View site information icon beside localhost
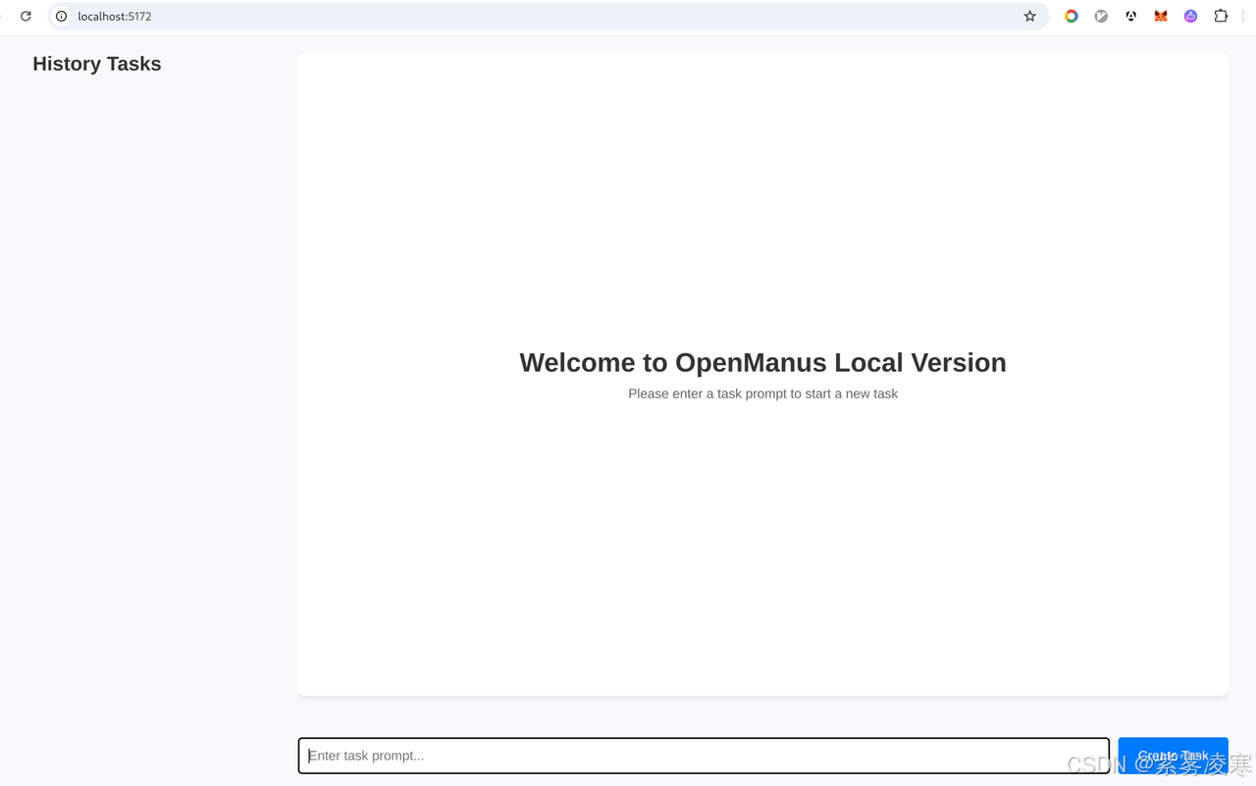 62,16
